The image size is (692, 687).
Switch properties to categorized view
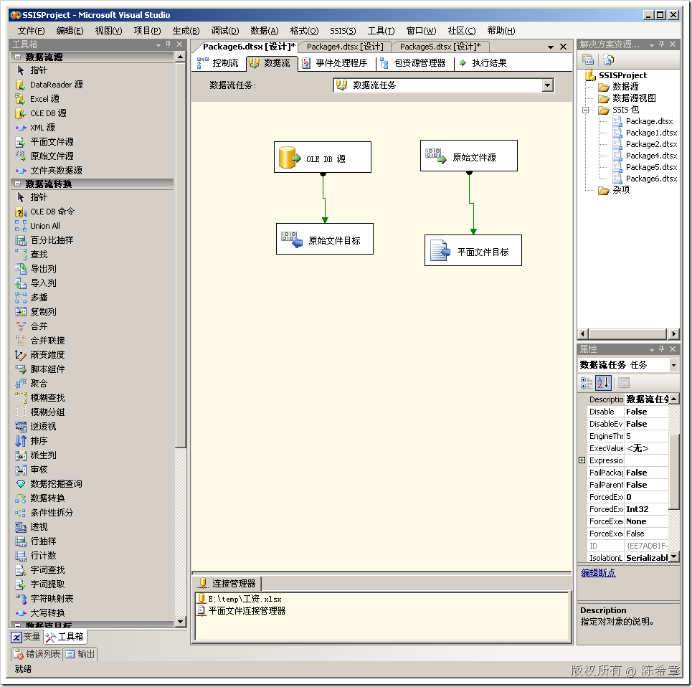tap(587, 383)
